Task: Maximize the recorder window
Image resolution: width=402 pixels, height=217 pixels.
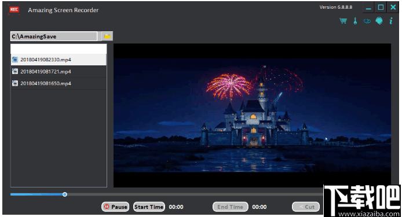Action: click(381, 8)
